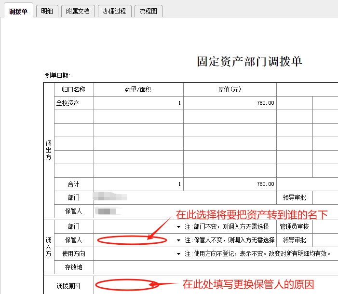Select the 全校资产 cell in the table
The height and width of the screenshot is (294, 338).
coord(68,103)
